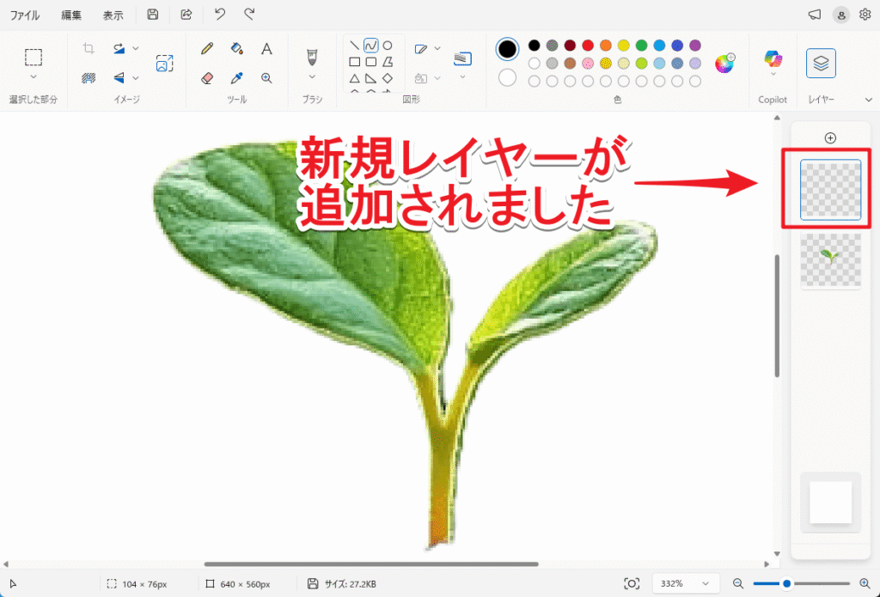This screenshot has height=597, width=880.
Task: Select the Diamond shape
Action: 388,78
